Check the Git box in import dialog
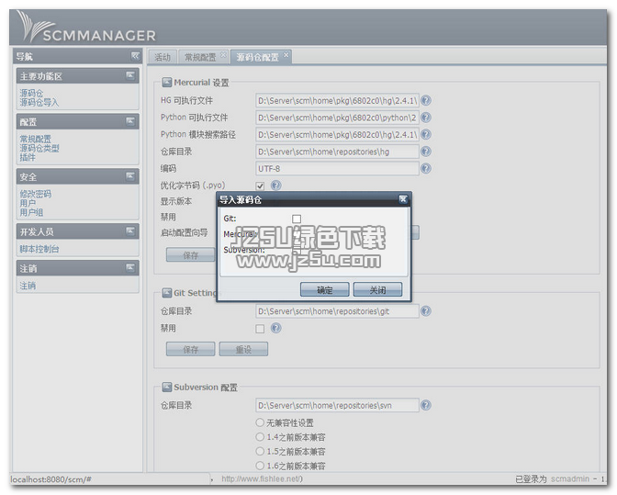Viewport: 617px width, 495px height. point(297,219)
